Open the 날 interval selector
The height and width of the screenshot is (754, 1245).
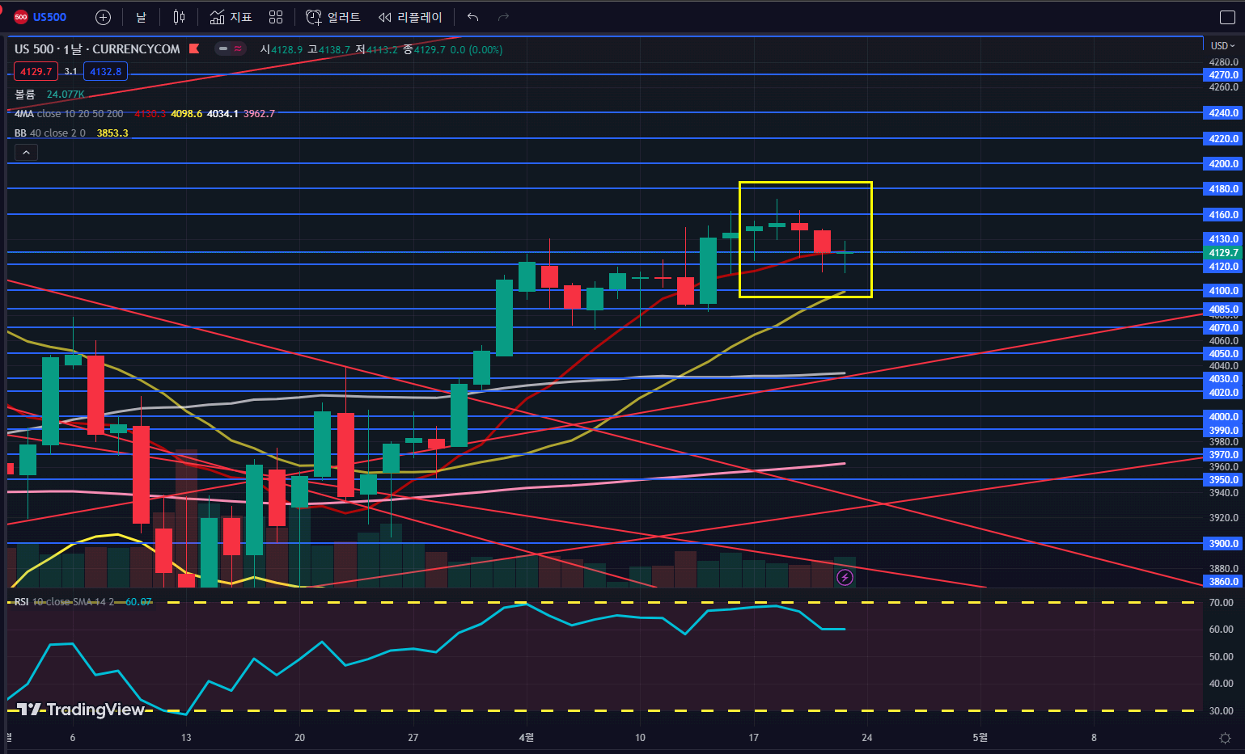tap(141, 17)
